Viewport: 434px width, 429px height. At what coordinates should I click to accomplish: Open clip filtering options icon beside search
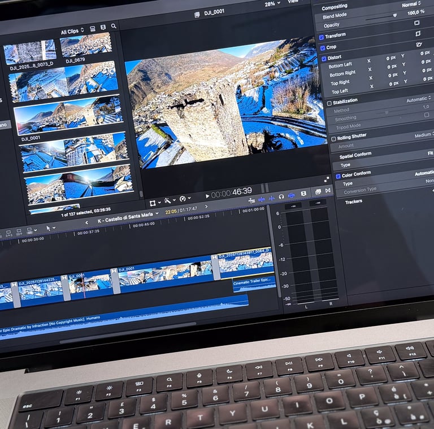tap(103, 27)
